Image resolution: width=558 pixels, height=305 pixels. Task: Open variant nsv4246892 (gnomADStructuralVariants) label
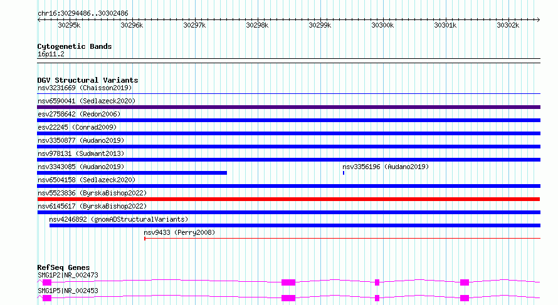tap(118, 219)
